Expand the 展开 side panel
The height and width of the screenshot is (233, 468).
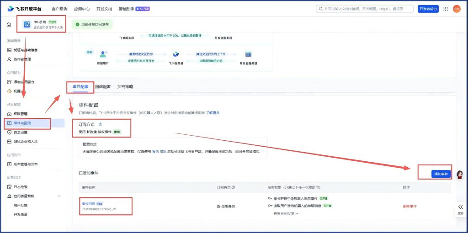coord(460,209)
